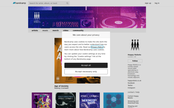This screenshot has height=108, width=174.
Task: Open the blue hexagons album thumbnail
Action: click(113, 100)
